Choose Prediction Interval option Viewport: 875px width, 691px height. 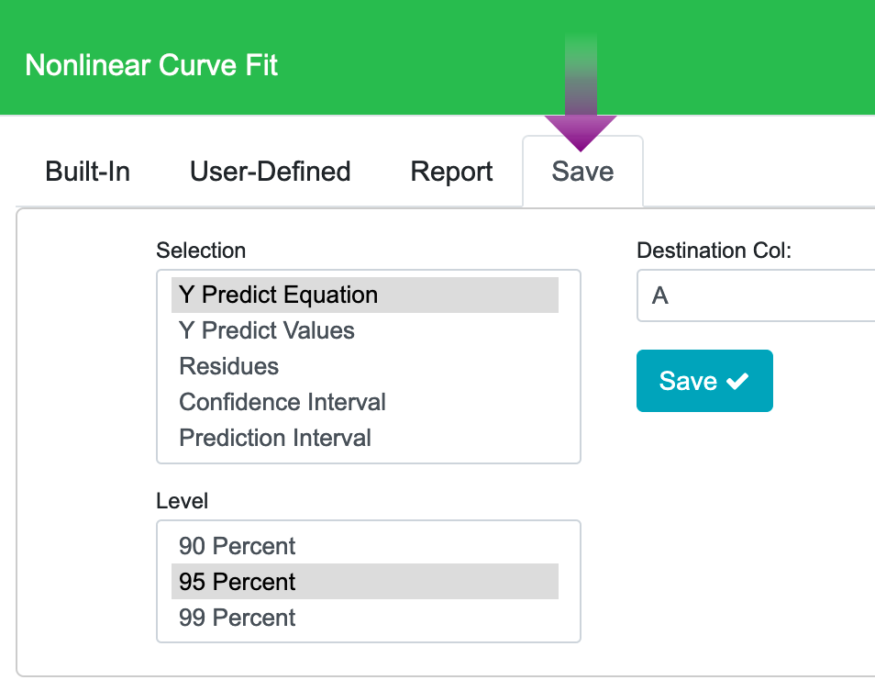pos(275,438)
